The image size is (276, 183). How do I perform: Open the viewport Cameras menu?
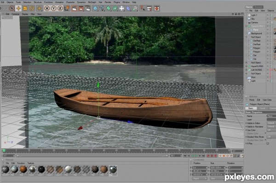click(16, 14)
